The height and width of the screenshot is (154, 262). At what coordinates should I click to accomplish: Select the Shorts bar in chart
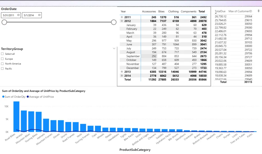tap(68, 127)
